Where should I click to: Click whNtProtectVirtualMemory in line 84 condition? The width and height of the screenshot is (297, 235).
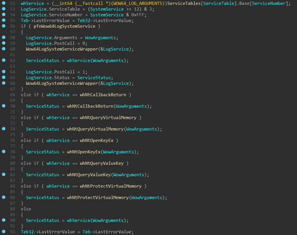(111, 186)
